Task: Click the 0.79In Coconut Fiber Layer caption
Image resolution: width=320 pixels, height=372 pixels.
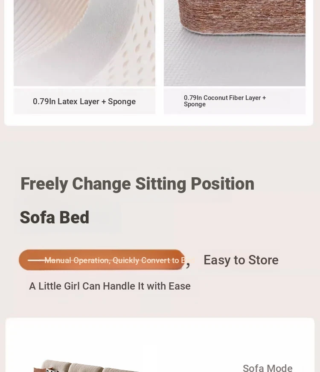Action: (225, 101)
